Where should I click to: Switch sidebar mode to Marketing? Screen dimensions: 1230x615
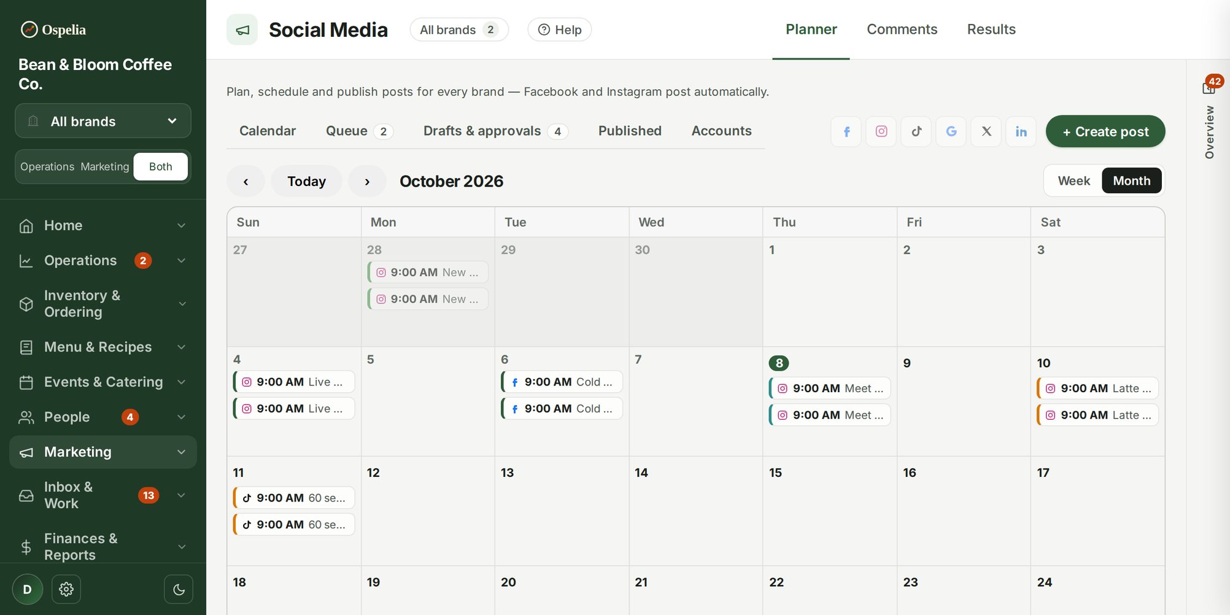(105, 167)
